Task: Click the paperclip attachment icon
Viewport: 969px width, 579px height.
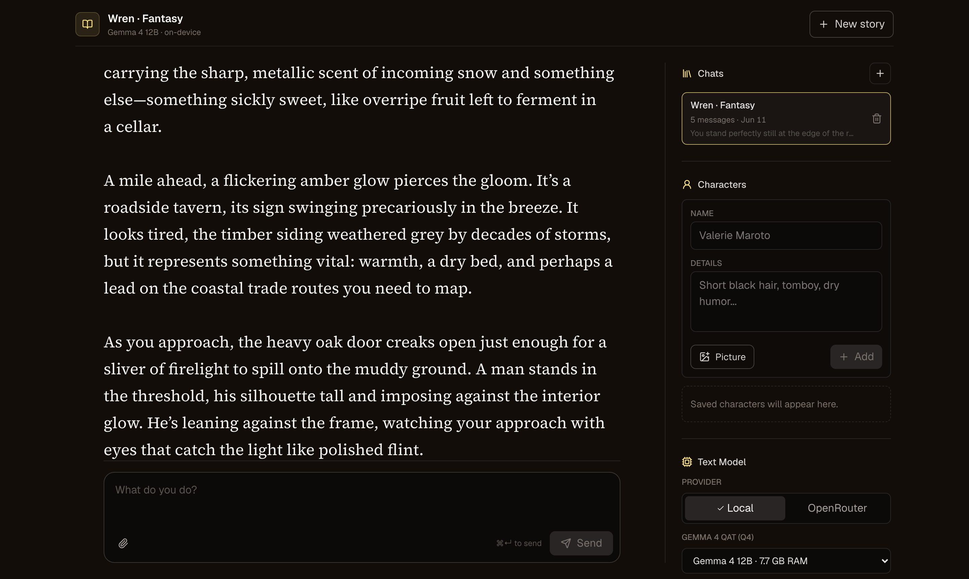Action: [x=123, y=543]
